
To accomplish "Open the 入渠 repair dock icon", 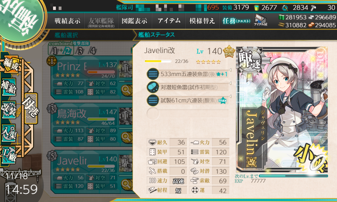I will tap(9, 133).
